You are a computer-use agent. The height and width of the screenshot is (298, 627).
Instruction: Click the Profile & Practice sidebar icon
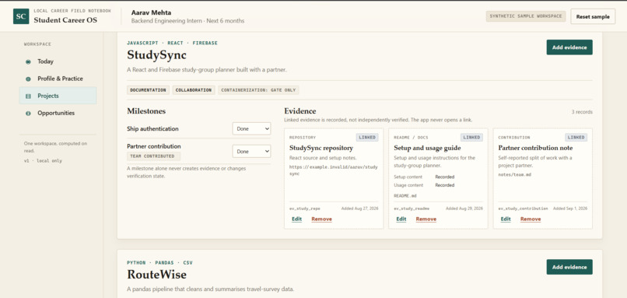pyautogui.click(x=28, y=79)
